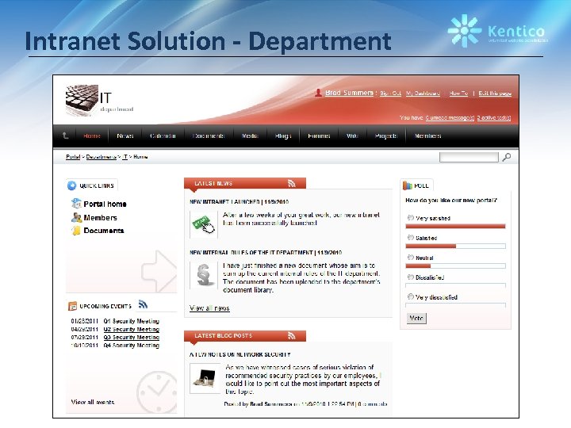Open the News navigation tab

(125, 136)
